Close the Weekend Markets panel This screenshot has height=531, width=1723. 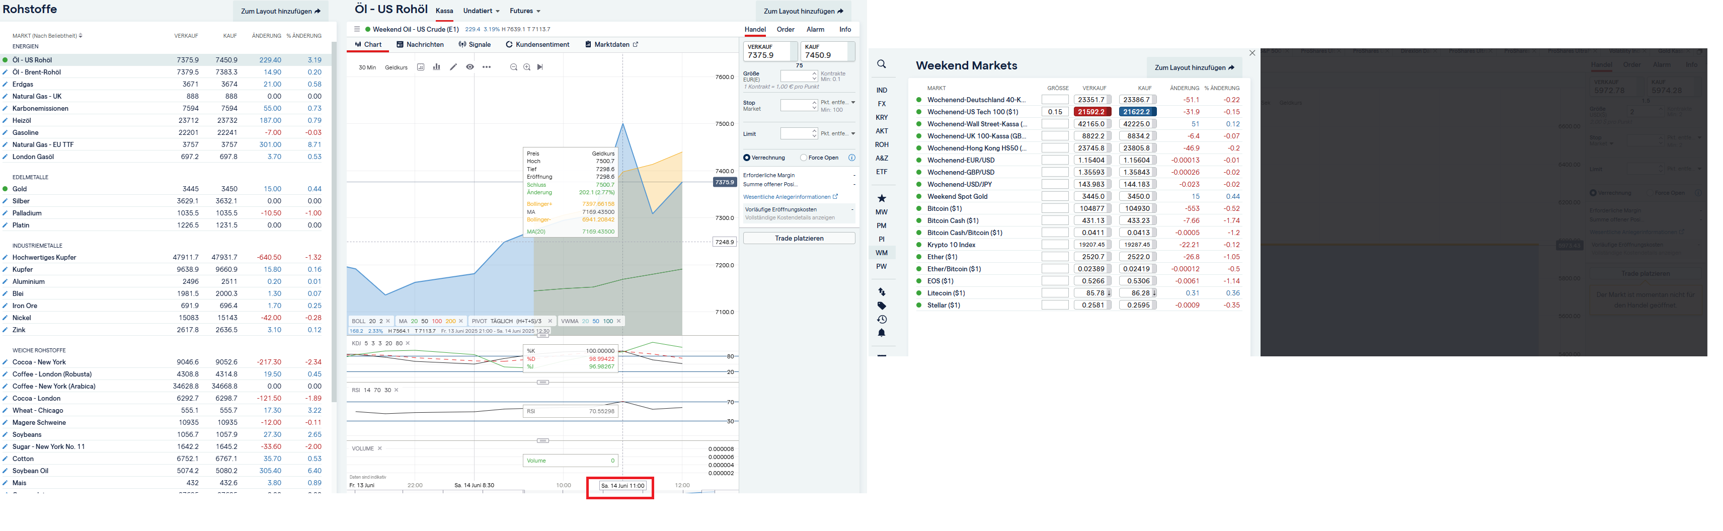pyautogui.click(x=1252, y=53)
